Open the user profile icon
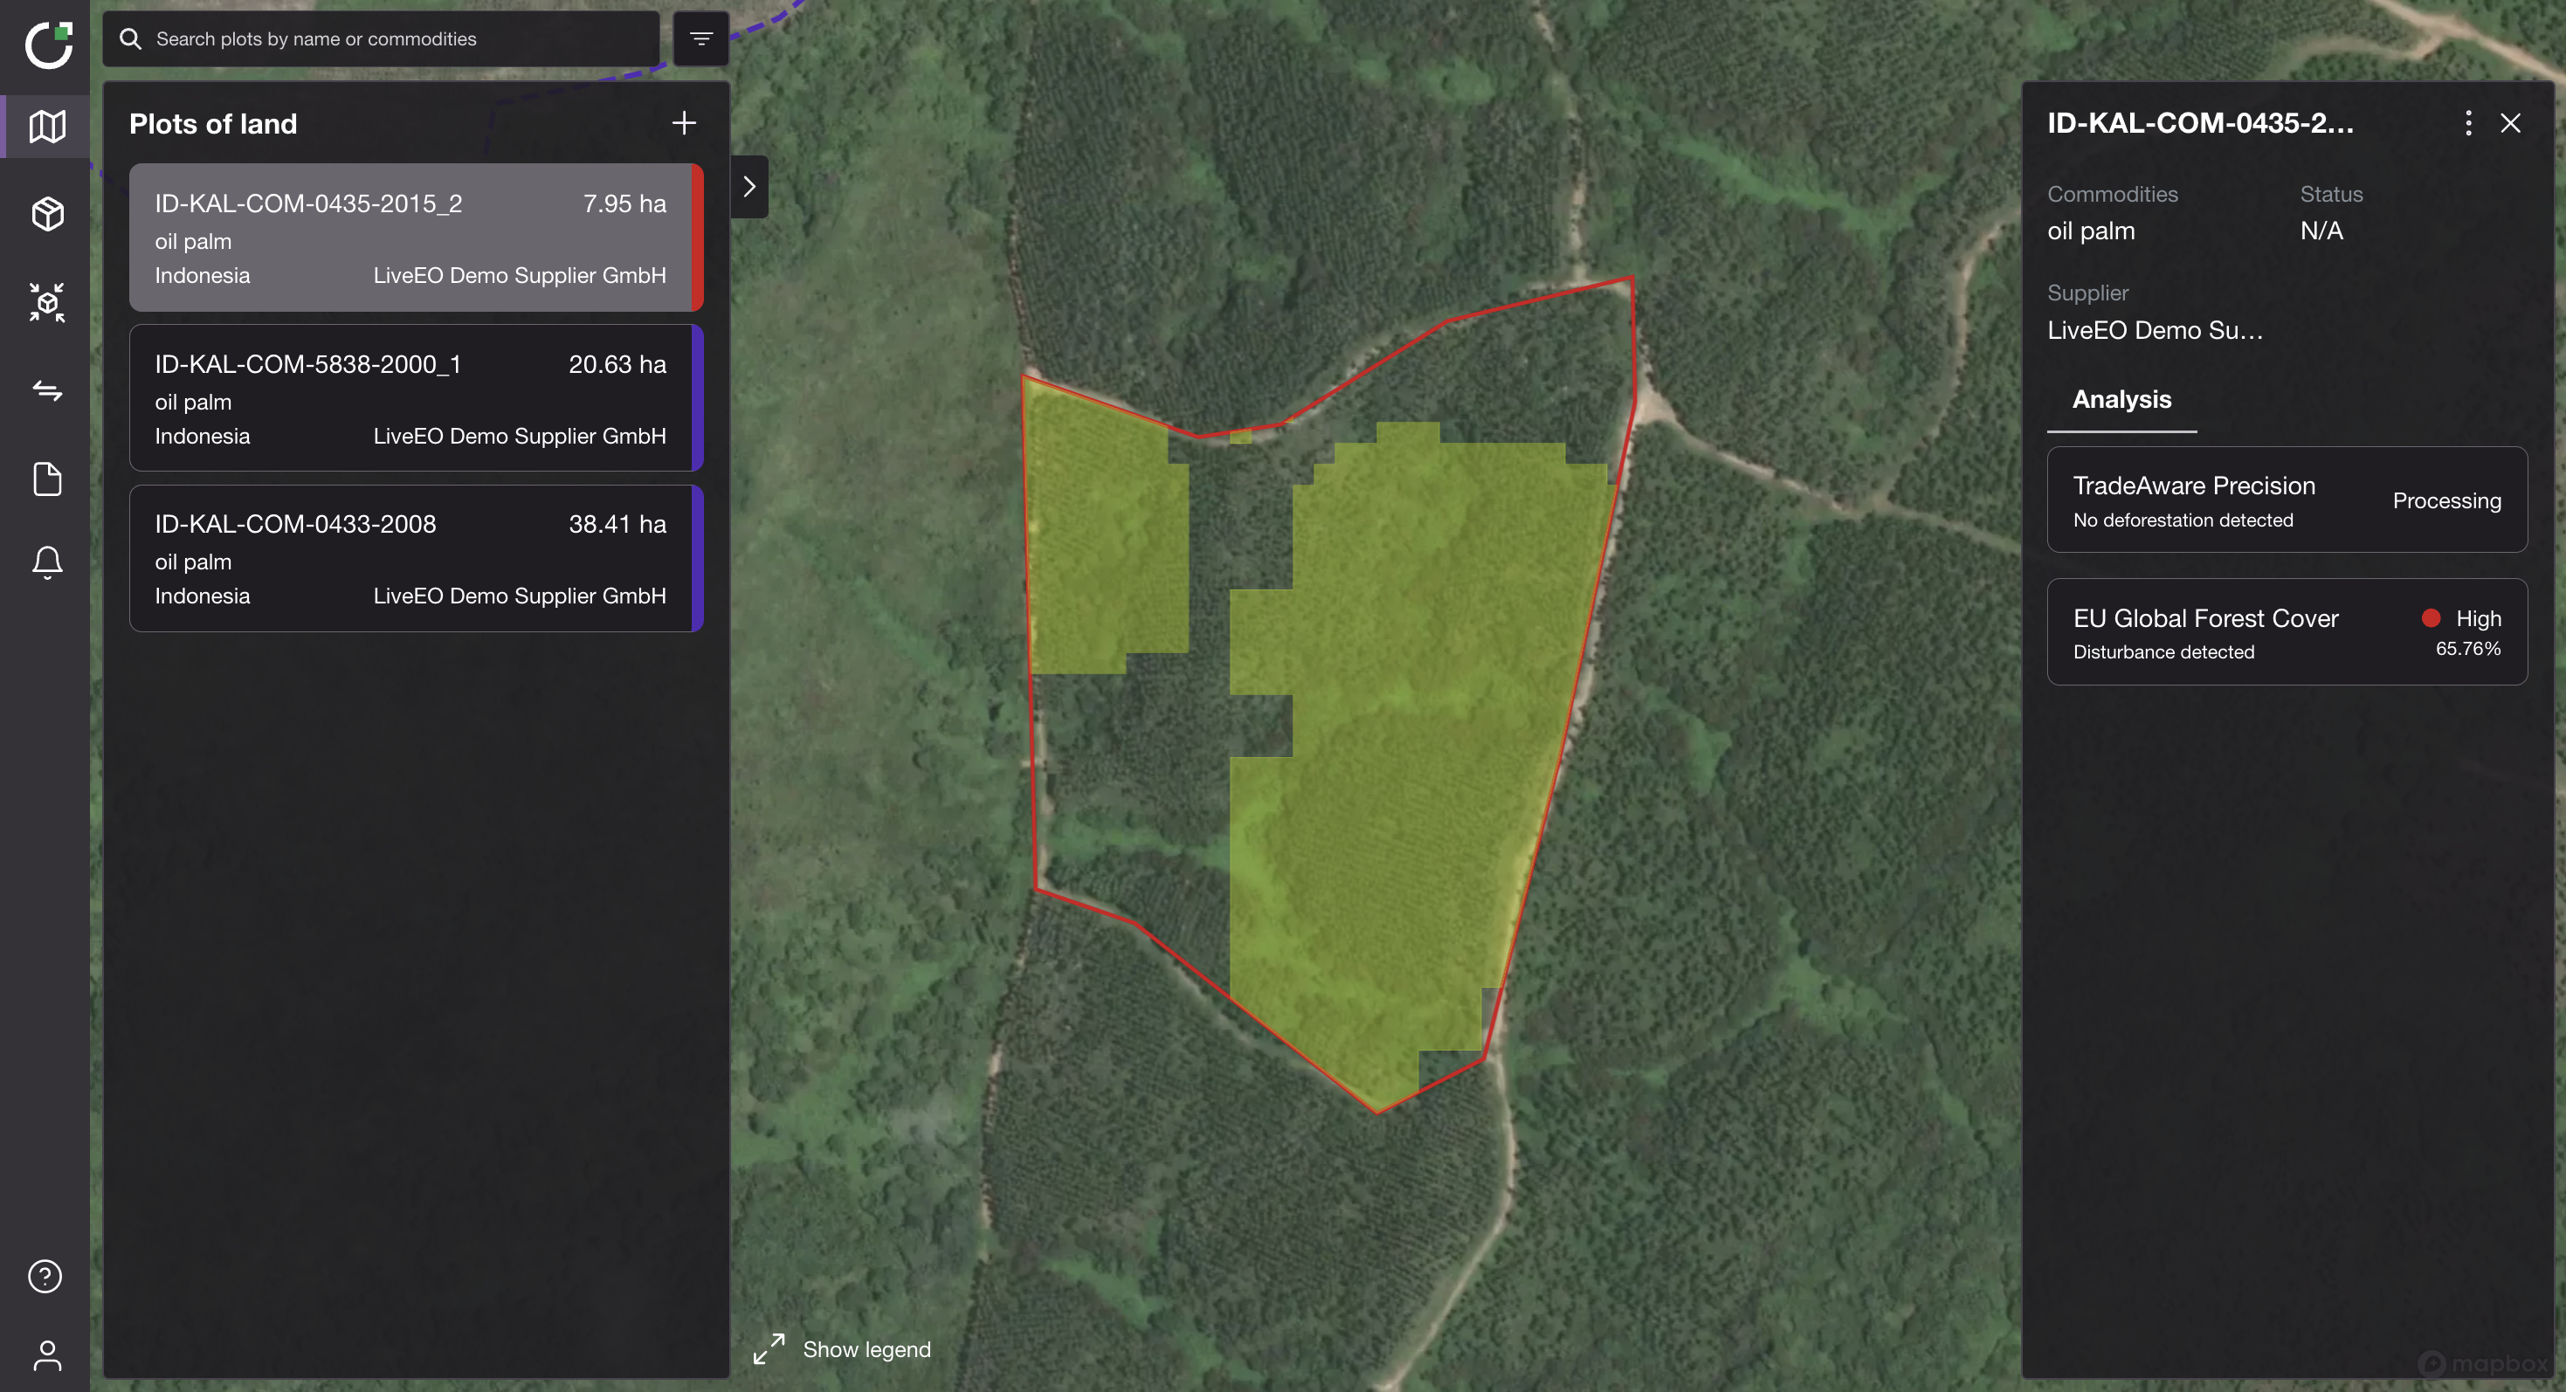 point(47,1354)
